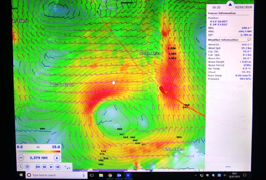The height and width of the screenshot is (180, 266).
Task: Click the weather cloud icon in Weather Information
Action: [x=249, y=40]
